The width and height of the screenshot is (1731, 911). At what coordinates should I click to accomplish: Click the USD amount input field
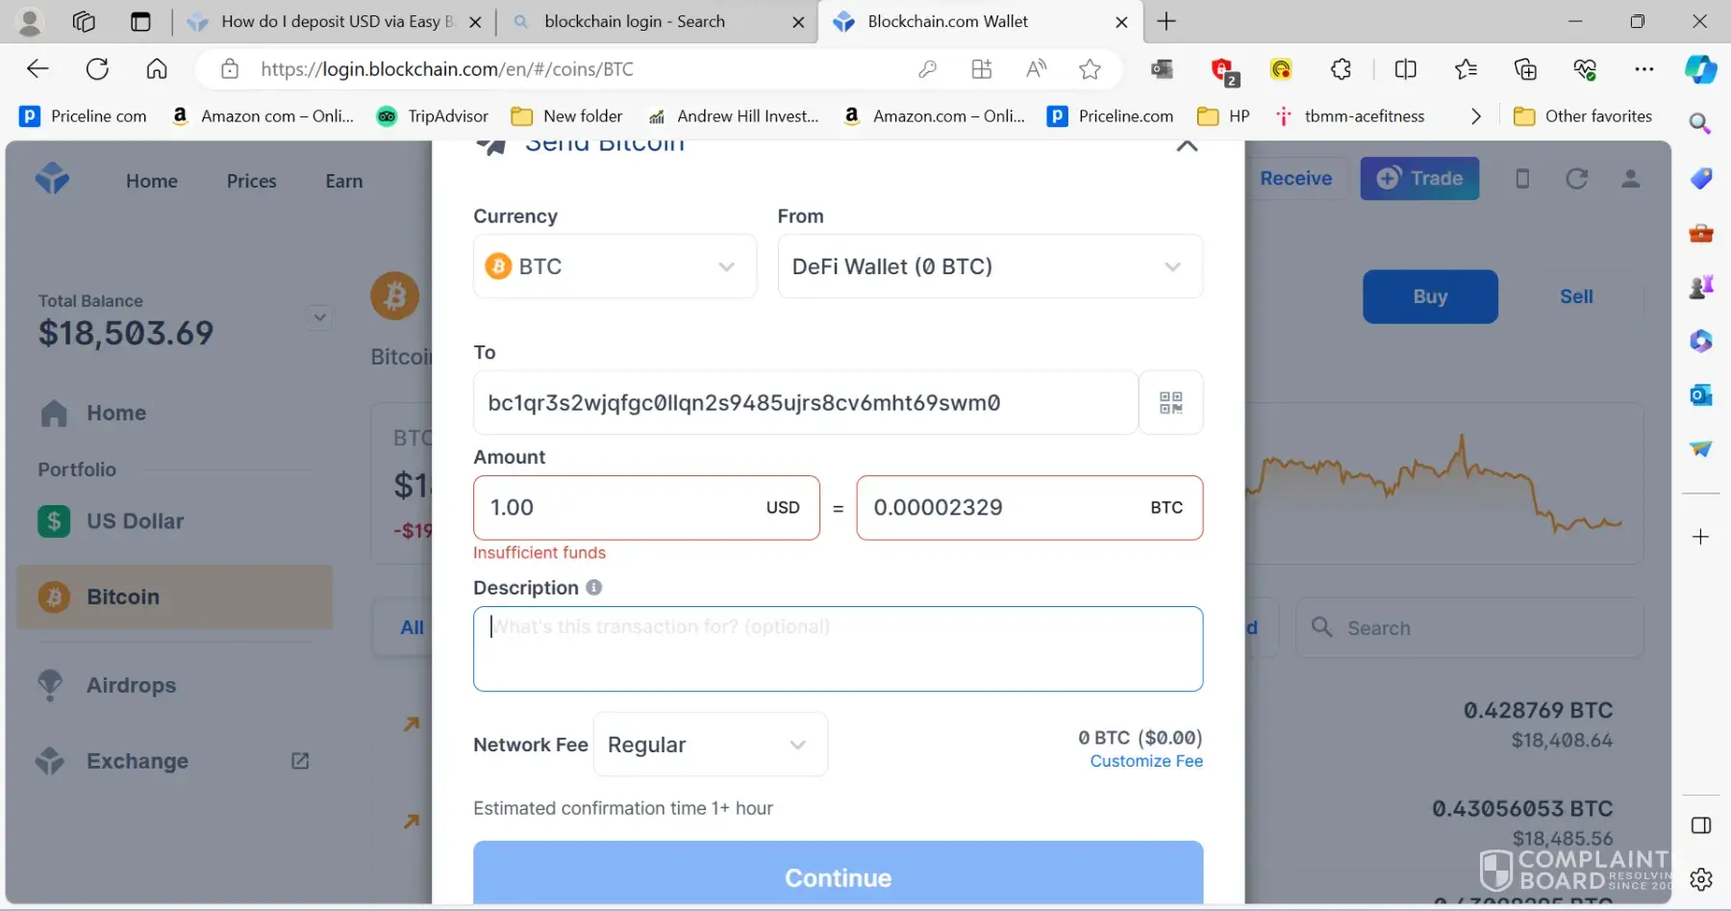coord(620,508)
